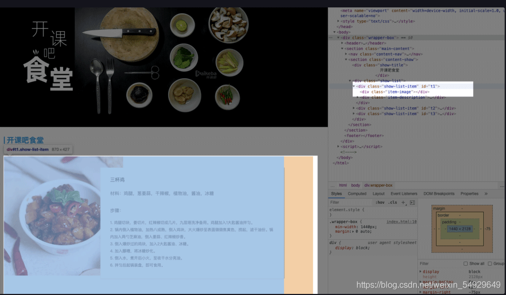Open the Properties tab
Viewport: 506px width, 295px height.
469,194
